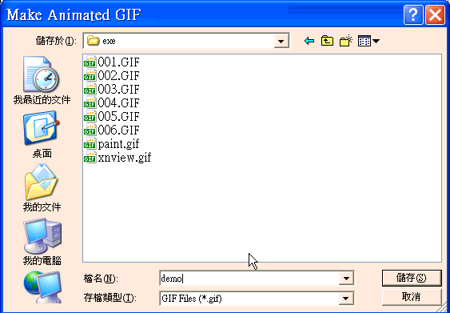The image size is (450, 313).
Task: Select the file name 001.GIF
Action: (118, 62)
